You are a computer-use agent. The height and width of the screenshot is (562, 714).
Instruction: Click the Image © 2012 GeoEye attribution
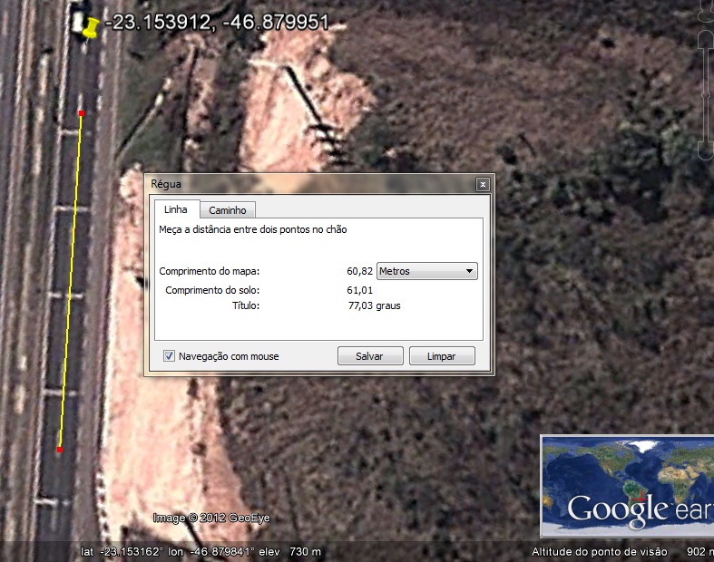pos(210,518)
